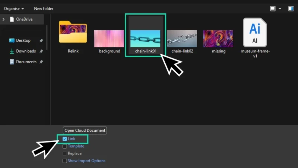Viewport: 298px width, 168px height.
Task: Click the OneDrive document icon in sidebar
Action: pos(12,19)
